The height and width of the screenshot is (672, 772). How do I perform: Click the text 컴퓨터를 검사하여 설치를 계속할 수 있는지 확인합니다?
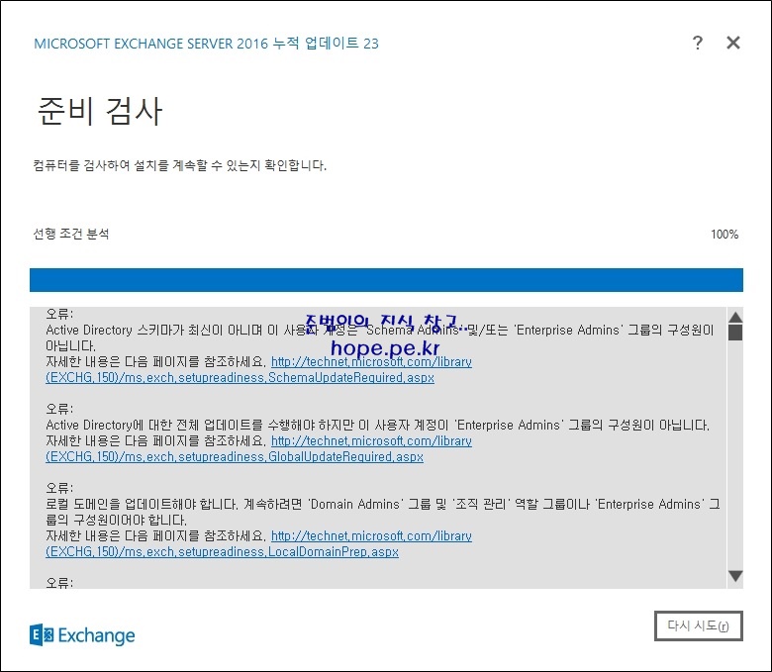click(179, 165)
